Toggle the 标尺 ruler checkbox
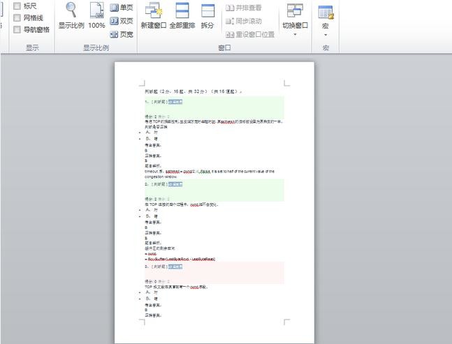This screenshot has height=344, width=452. (x=17, y=6)
